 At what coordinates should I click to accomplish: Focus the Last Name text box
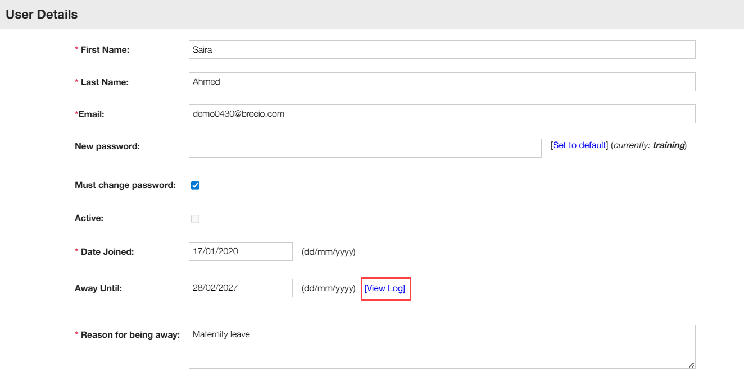[x=442, y=82]
